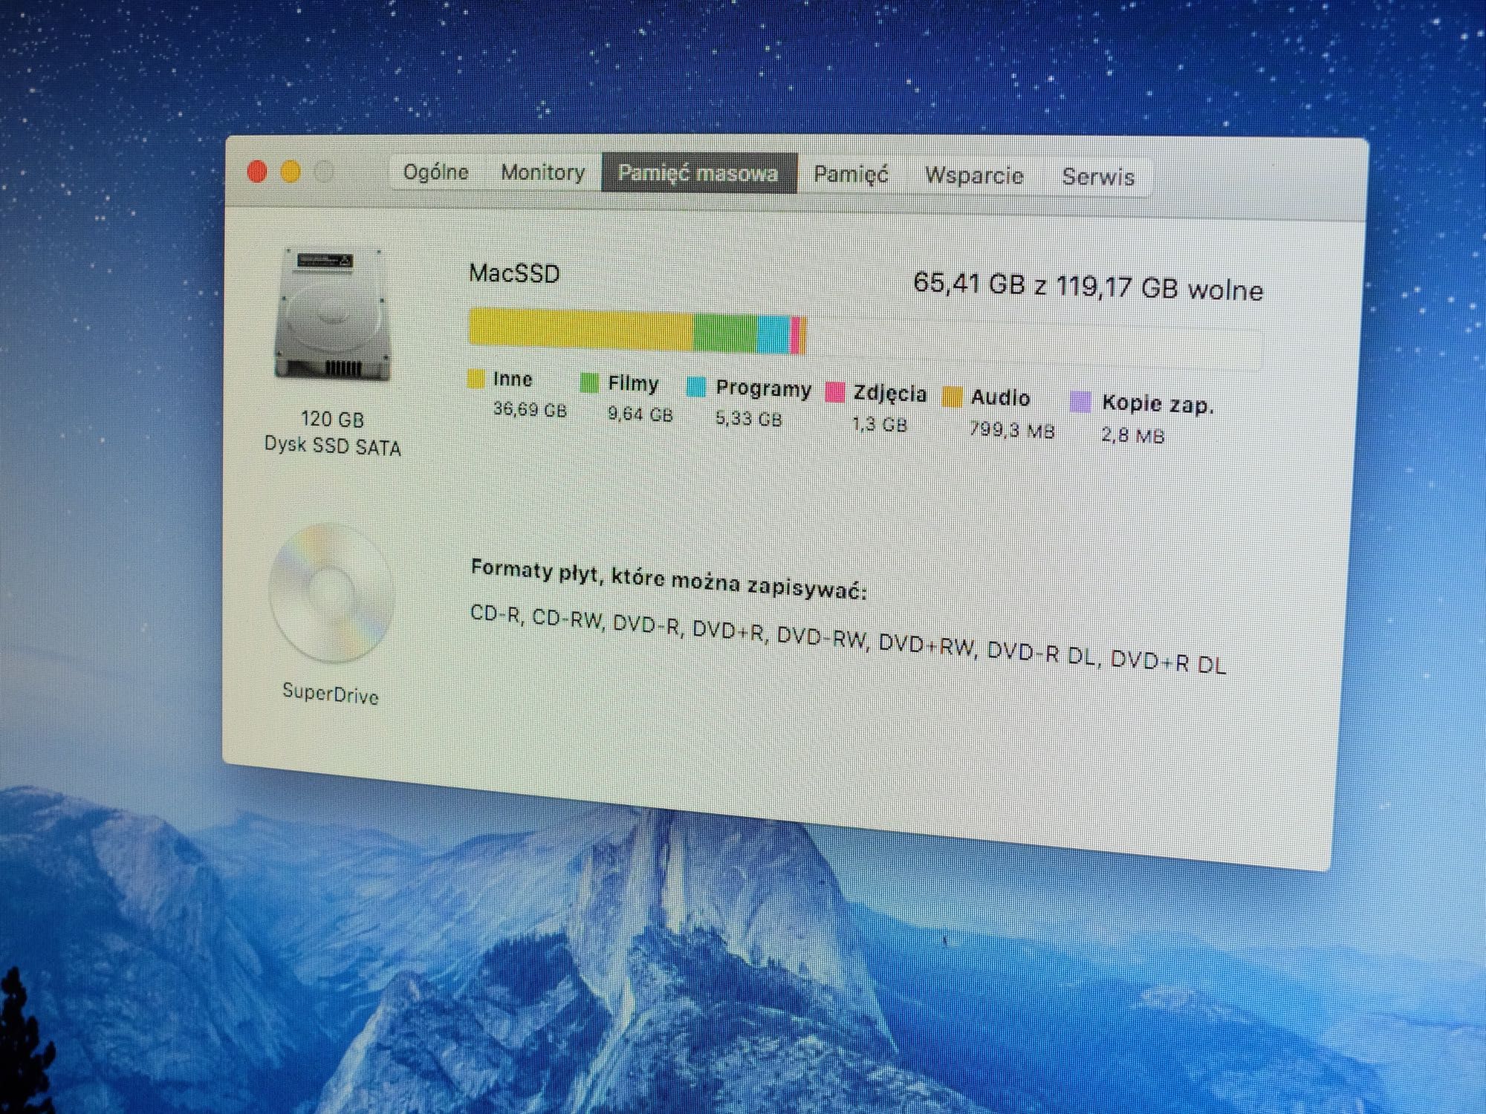Minimize the window with yellow button
Image resolution: width=1486 pixels, height=1114 pixels.
[291, 172]
